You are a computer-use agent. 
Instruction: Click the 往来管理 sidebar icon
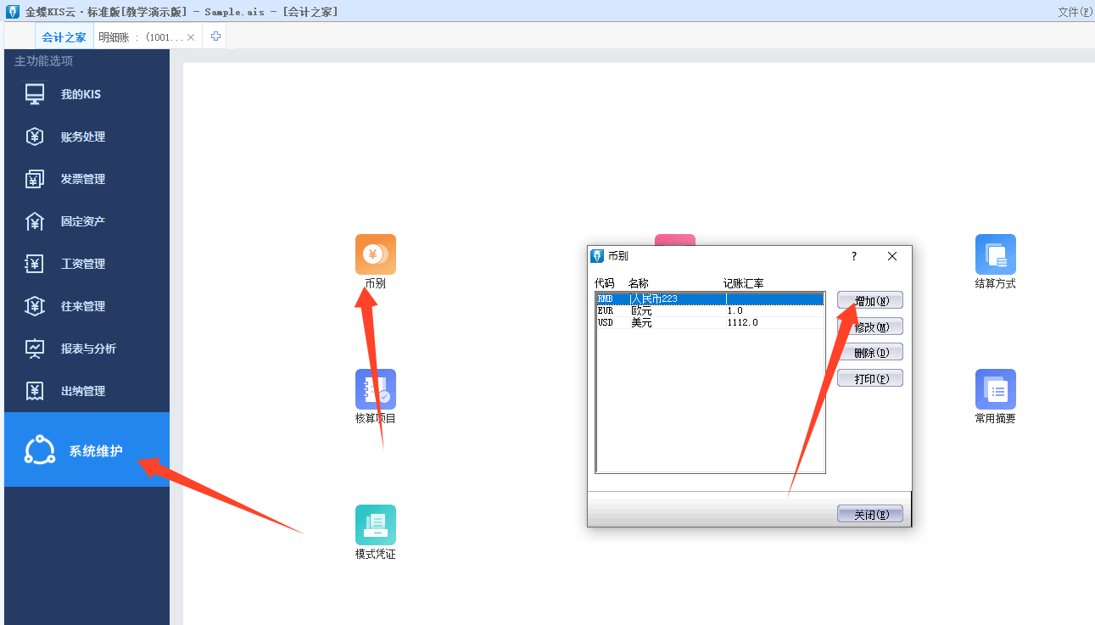tap(35, 306)
